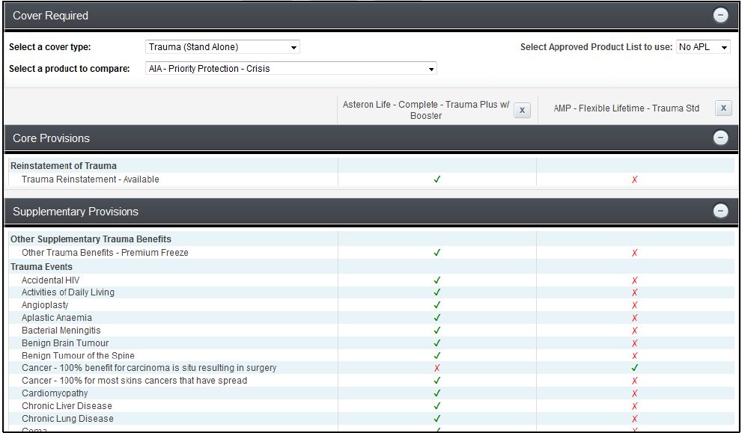Select the Cardiomyopathy row
This screenshot has height=433, width=742.
click(x=371, y=393)
